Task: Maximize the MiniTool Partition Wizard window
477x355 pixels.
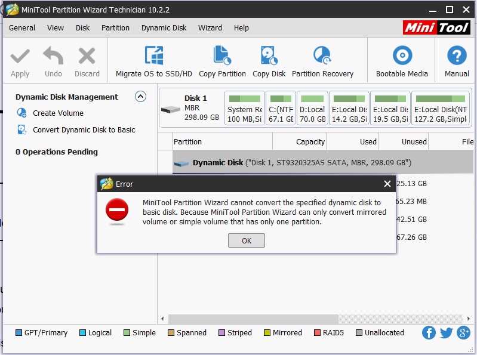Action: (x=450, y=10)
